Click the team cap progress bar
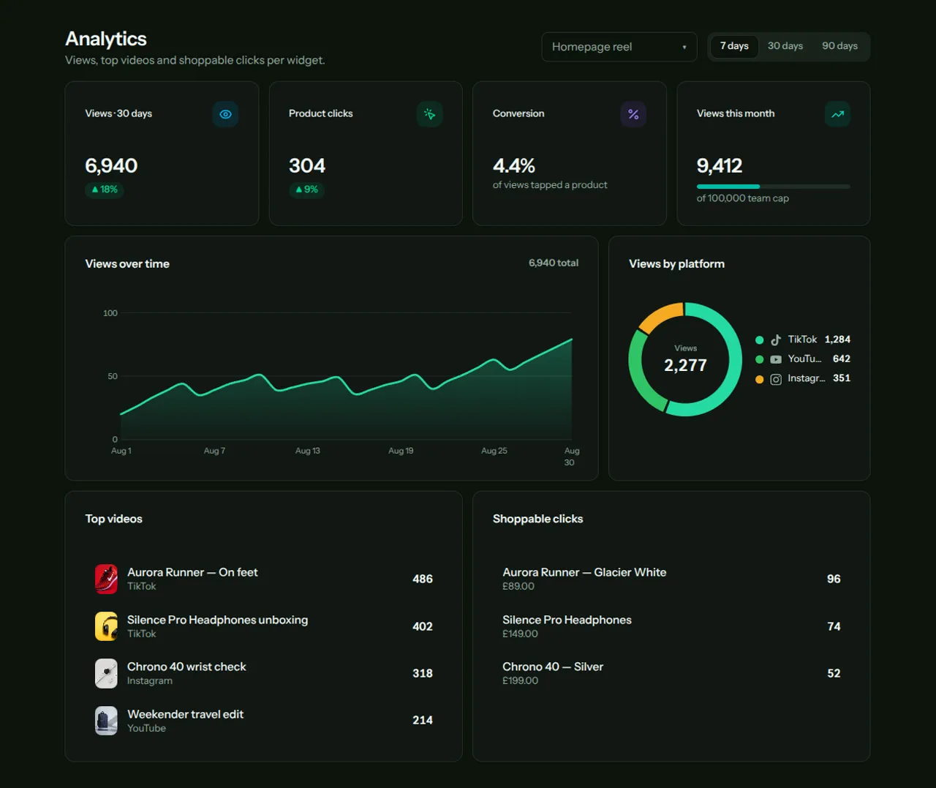The image size is (936, 788). pos(774,187)
